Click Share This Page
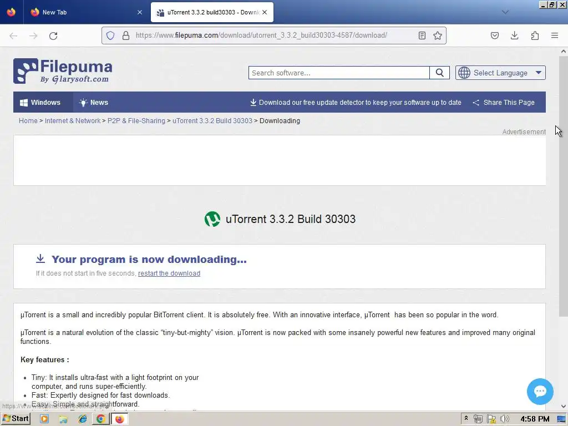The height and width of the screenshot is (426, 568). coord(504,103)
